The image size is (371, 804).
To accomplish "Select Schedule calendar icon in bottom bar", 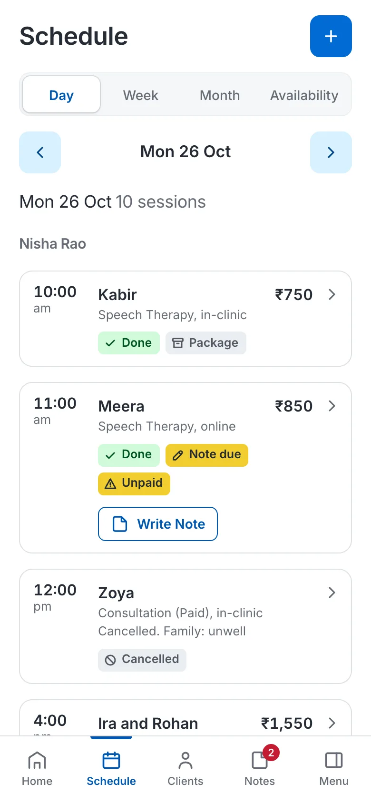I will [111, 761].
